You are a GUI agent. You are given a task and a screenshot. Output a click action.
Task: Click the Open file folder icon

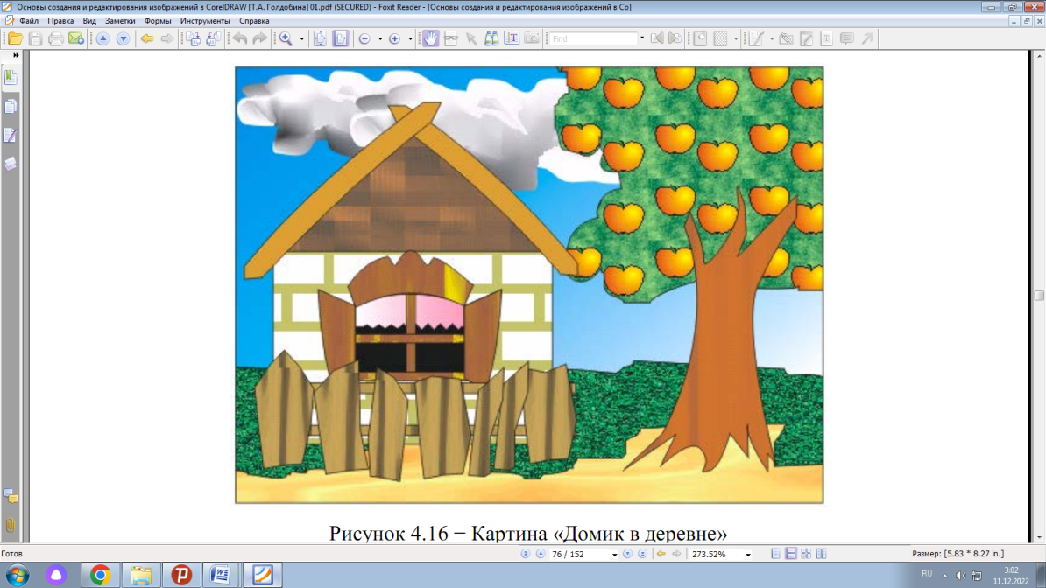16,38
